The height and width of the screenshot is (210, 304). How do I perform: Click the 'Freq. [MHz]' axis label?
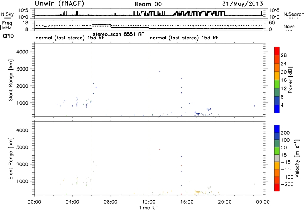(7, 26)
